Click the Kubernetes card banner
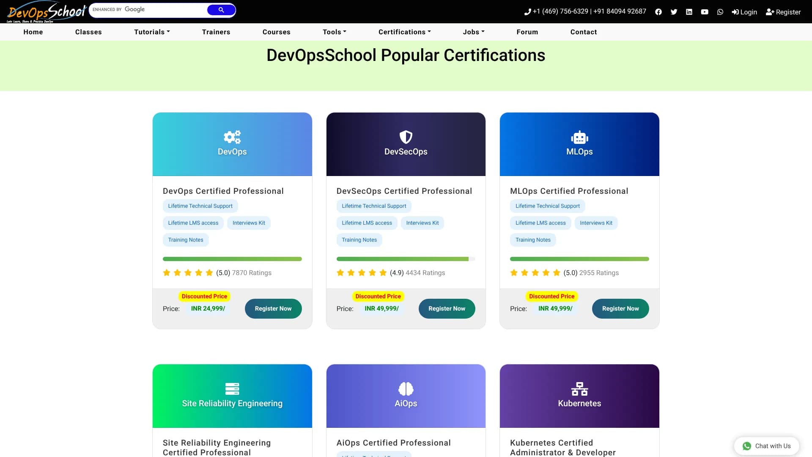Screen dimensions: 812x457 [x=579, y=396]
